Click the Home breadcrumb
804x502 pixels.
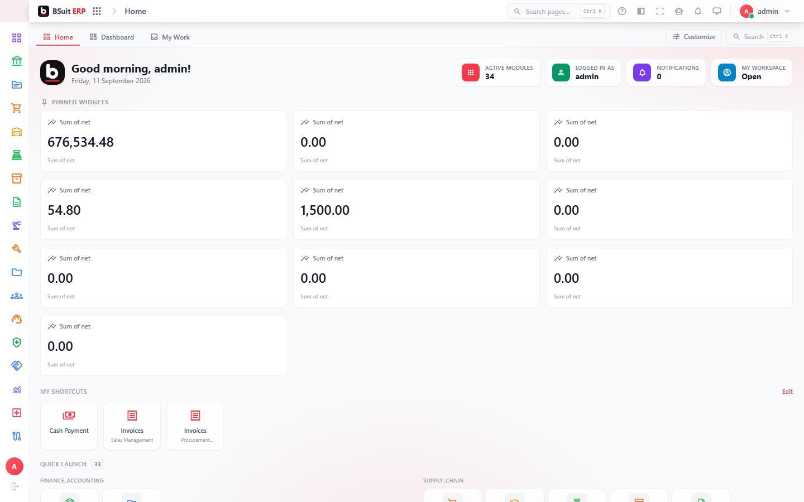(x=135, y=11)
